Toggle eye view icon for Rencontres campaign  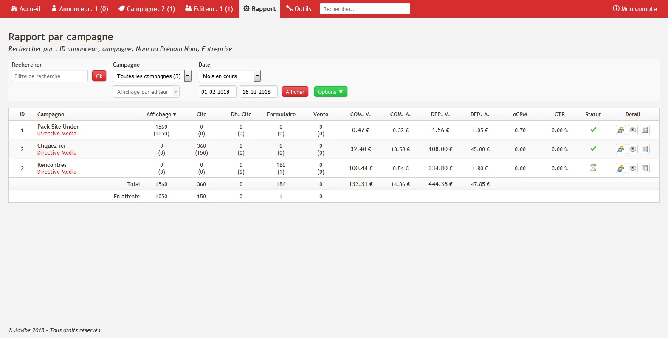[x=633, y=168]
